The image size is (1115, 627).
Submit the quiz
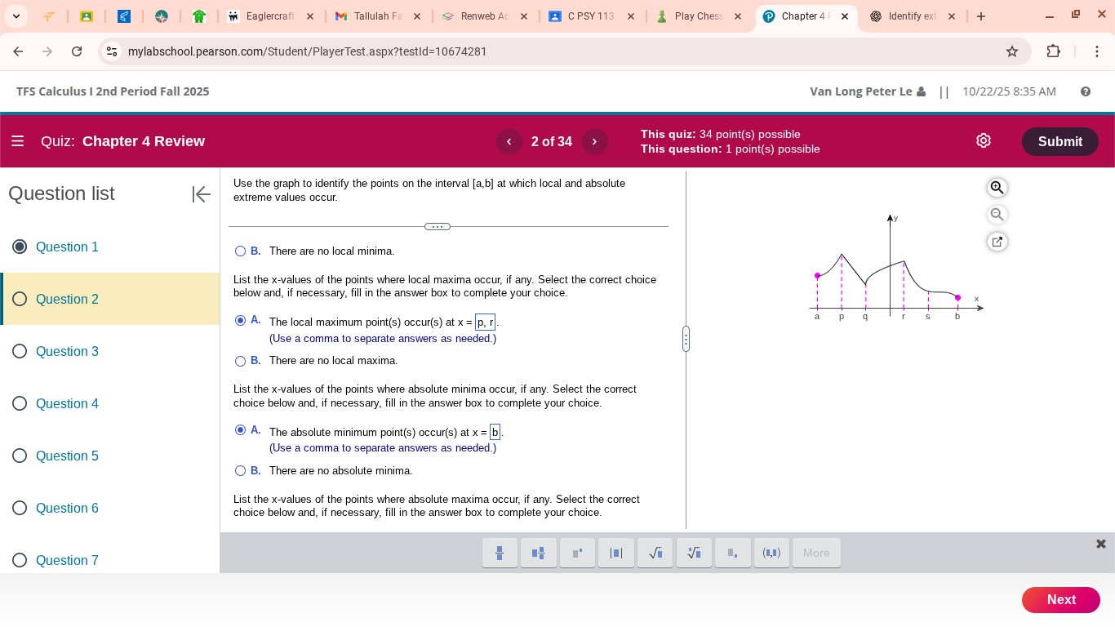click(1059, 140)
